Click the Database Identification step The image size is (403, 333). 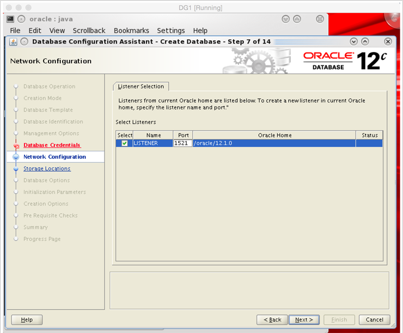[x=53, y=121]
